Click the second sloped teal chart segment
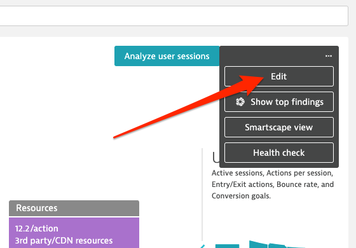 click(277, 245)
